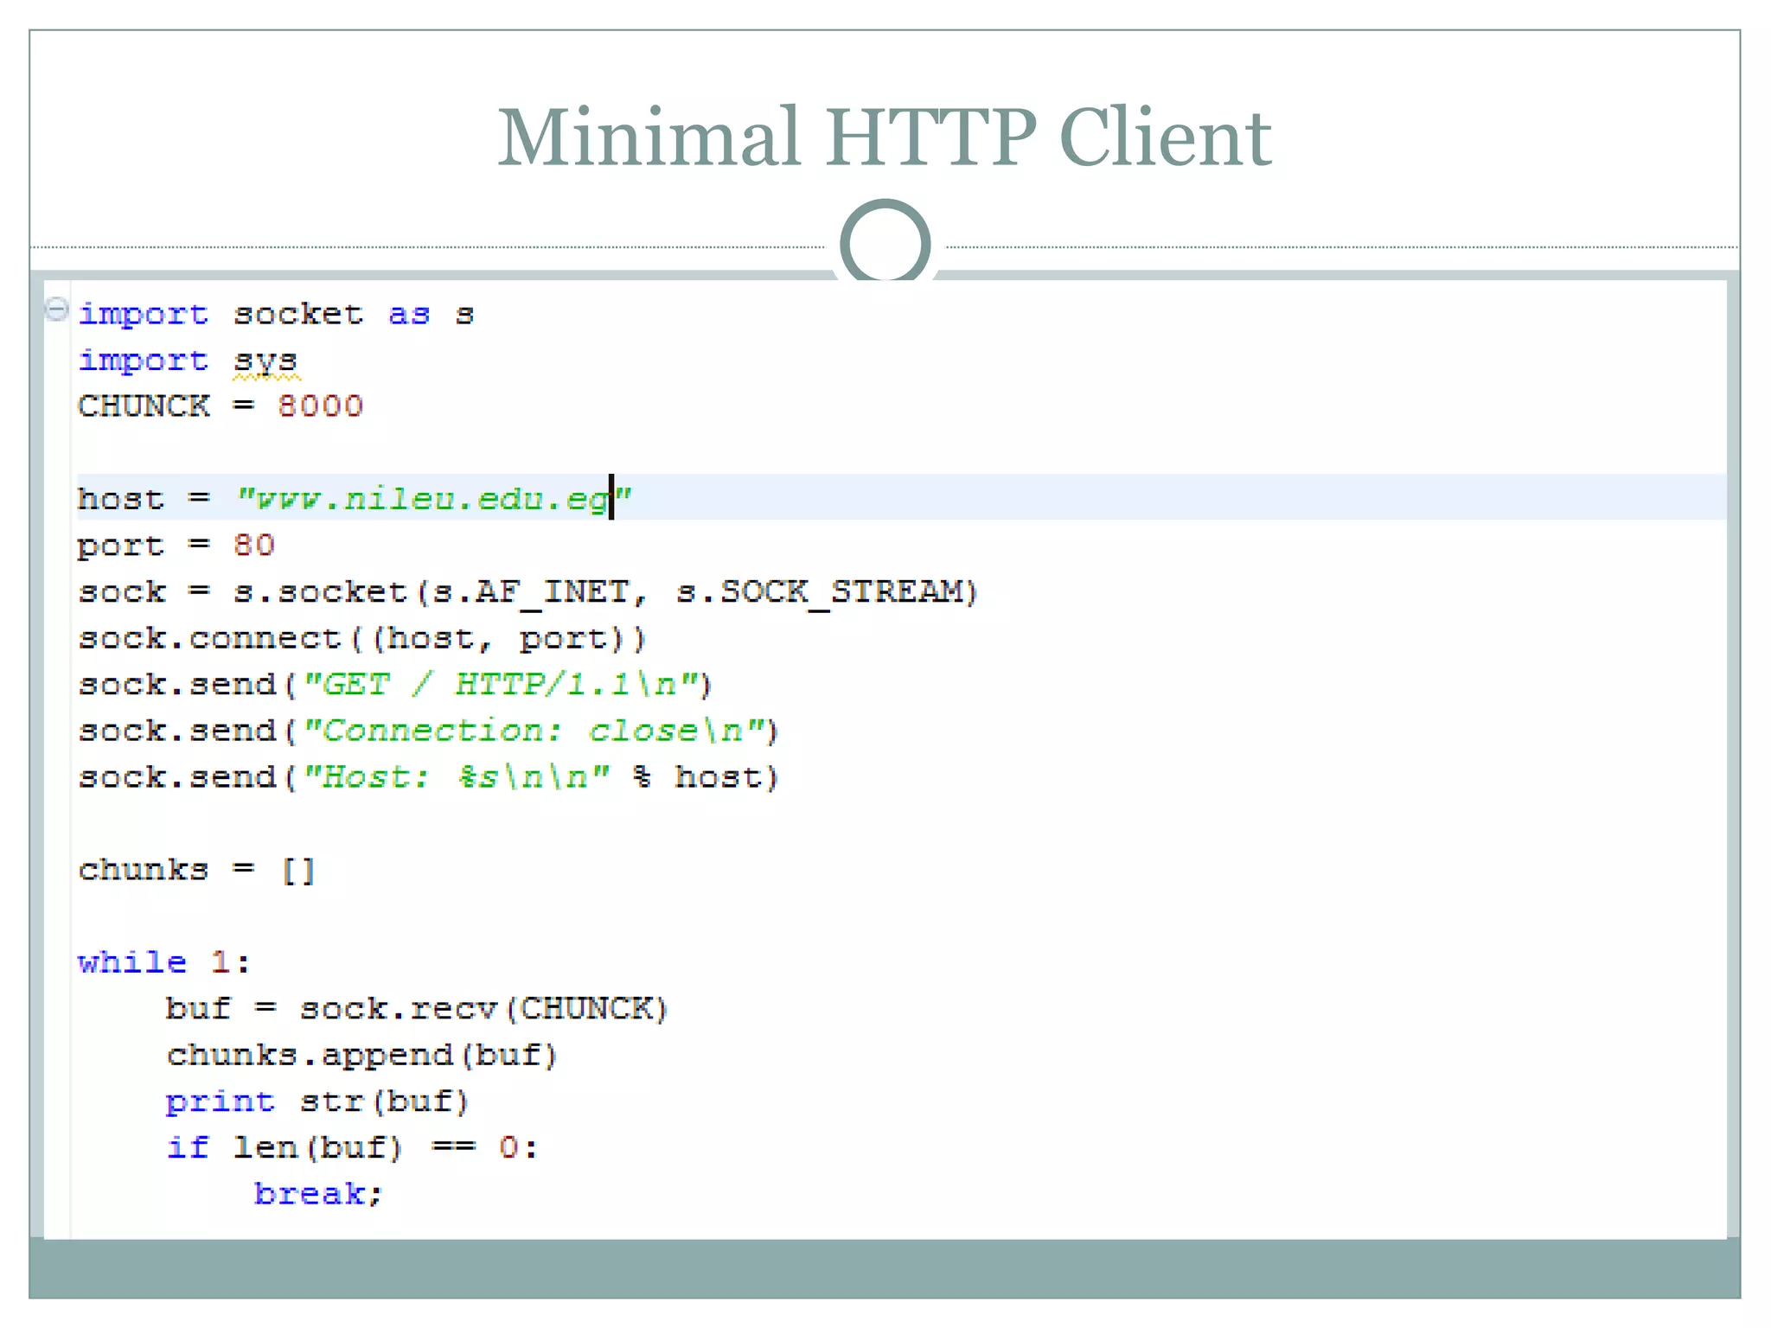This screenshot has height=1328, width=1771.
Task: Click the line 'chunks = []'
Action: 196,870
